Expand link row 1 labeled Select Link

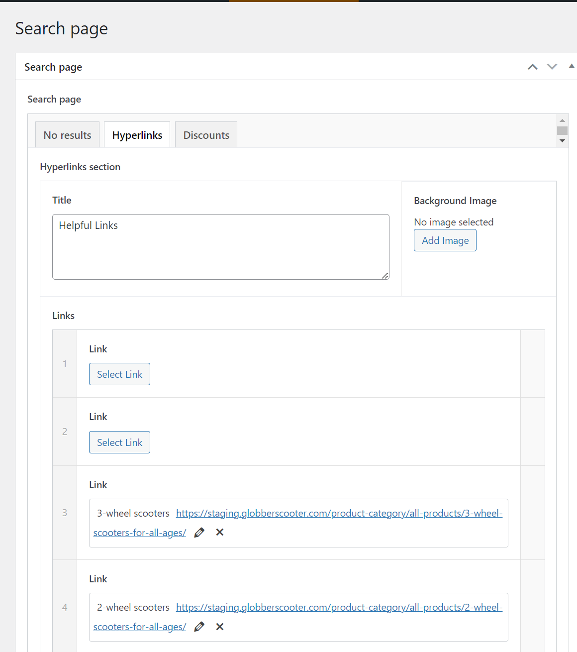coord(119,374)
